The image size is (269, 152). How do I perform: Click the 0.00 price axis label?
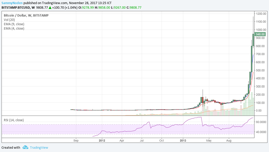[x=259, y=110]
